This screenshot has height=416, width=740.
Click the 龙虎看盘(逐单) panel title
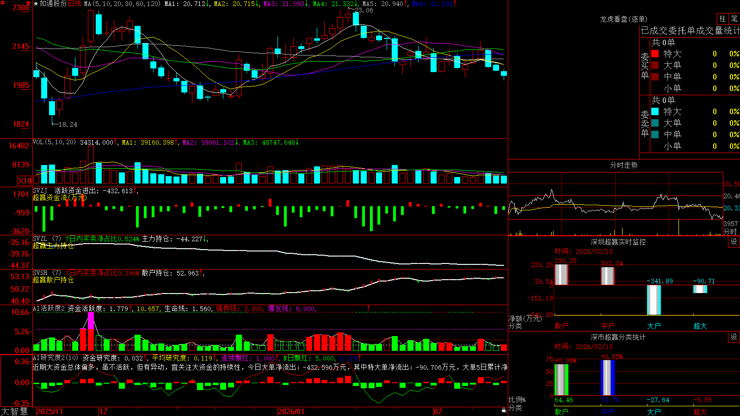(x=624, y=19)
